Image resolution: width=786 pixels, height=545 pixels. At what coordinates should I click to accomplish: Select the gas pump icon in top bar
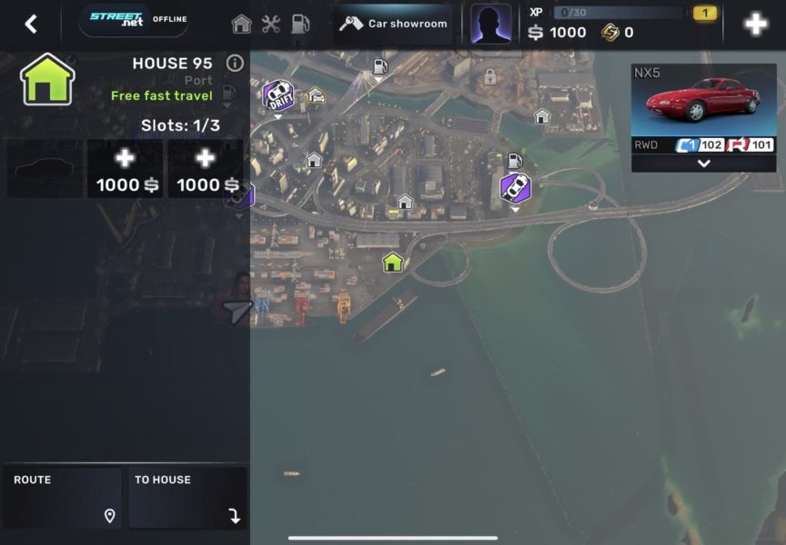(300, 24)
